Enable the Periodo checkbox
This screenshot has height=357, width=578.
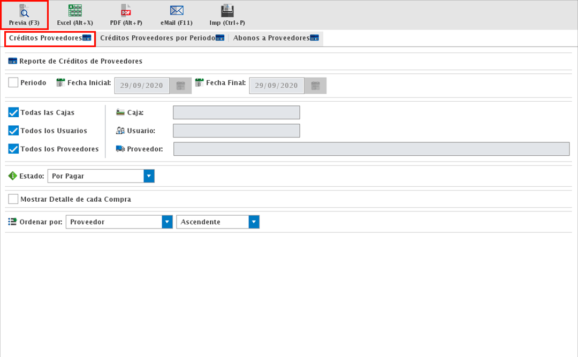pos(13,82)
